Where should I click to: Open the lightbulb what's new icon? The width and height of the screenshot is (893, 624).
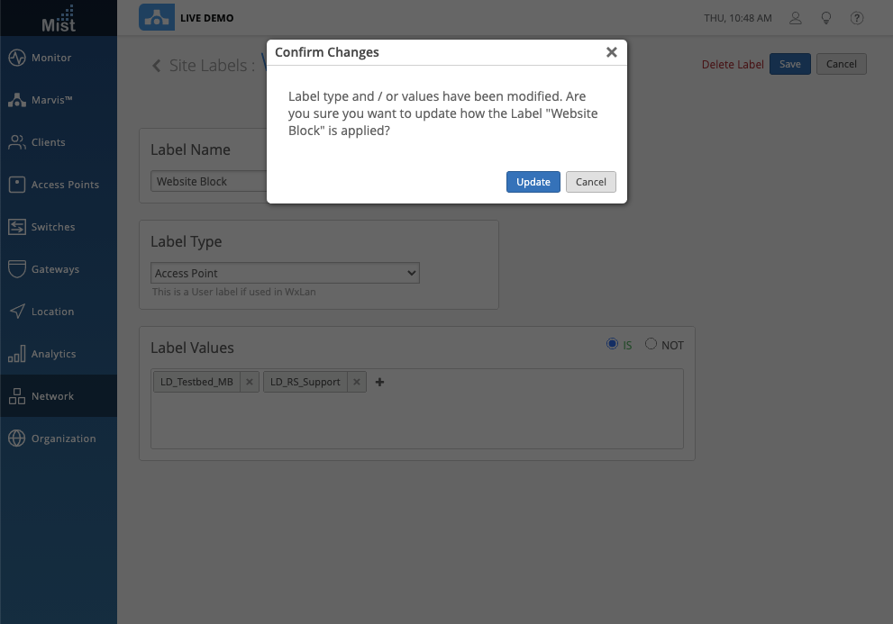(x=825, y=18)
